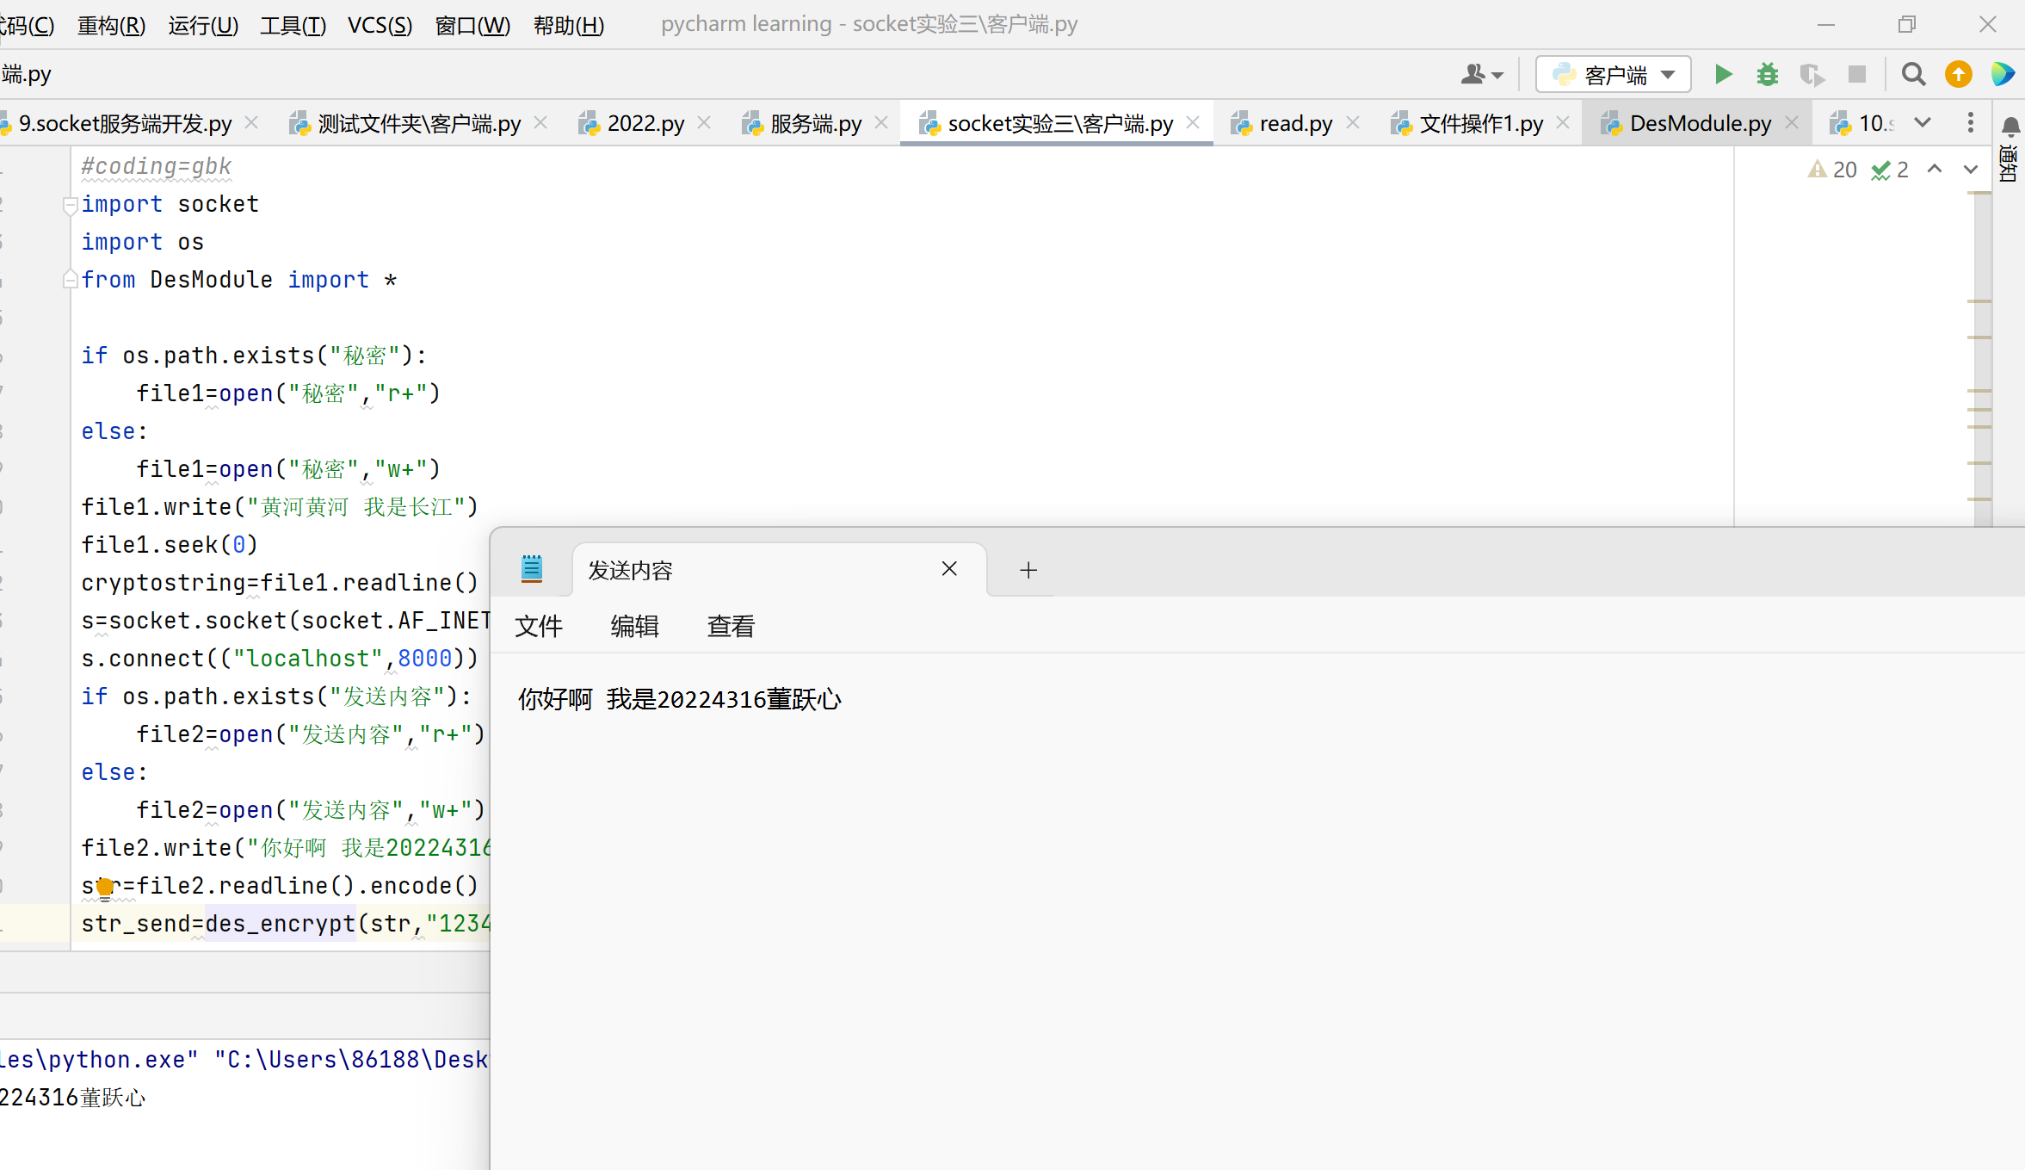
Task: Add a new tab in Notepad with plus button
Action: pyautogui.click(x=1028, y=570)
